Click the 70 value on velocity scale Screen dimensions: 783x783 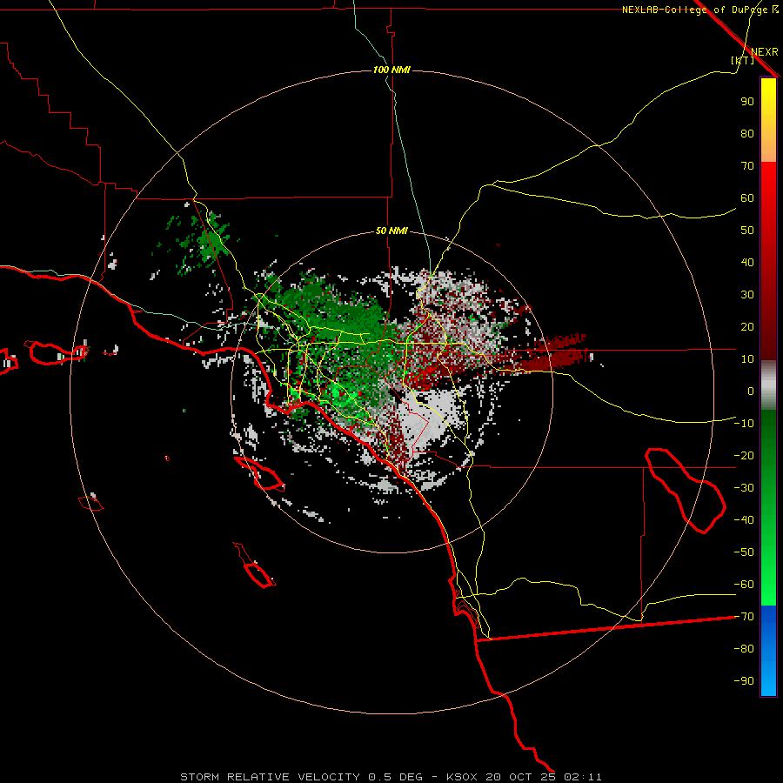click(747, 166)
